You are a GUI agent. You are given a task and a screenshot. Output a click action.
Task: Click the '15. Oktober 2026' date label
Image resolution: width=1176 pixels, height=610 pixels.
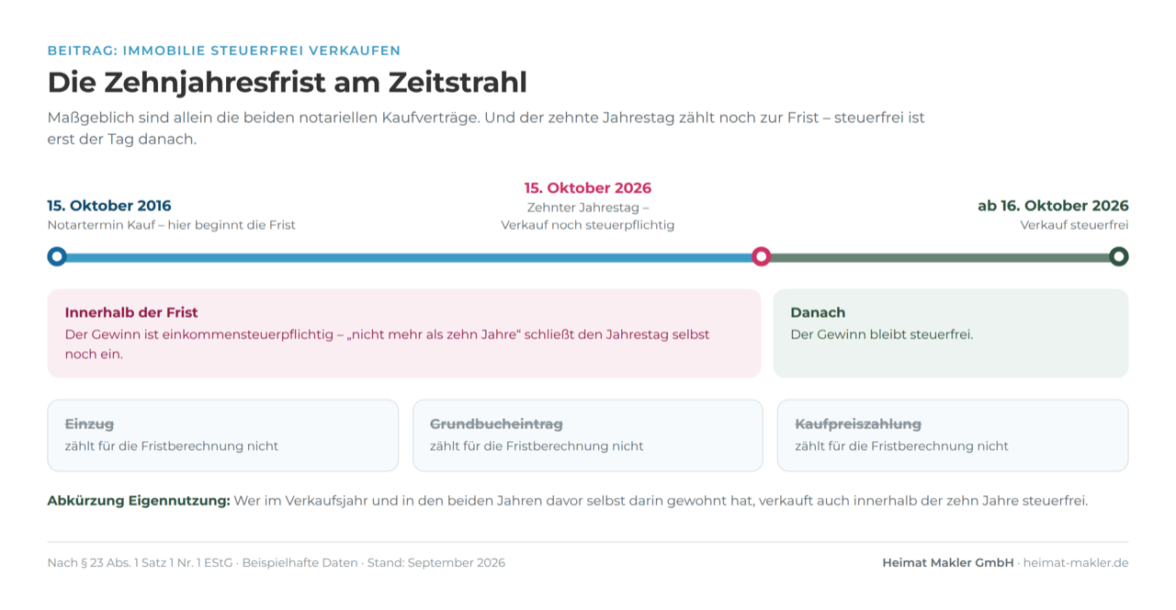[x=588, y=188]
